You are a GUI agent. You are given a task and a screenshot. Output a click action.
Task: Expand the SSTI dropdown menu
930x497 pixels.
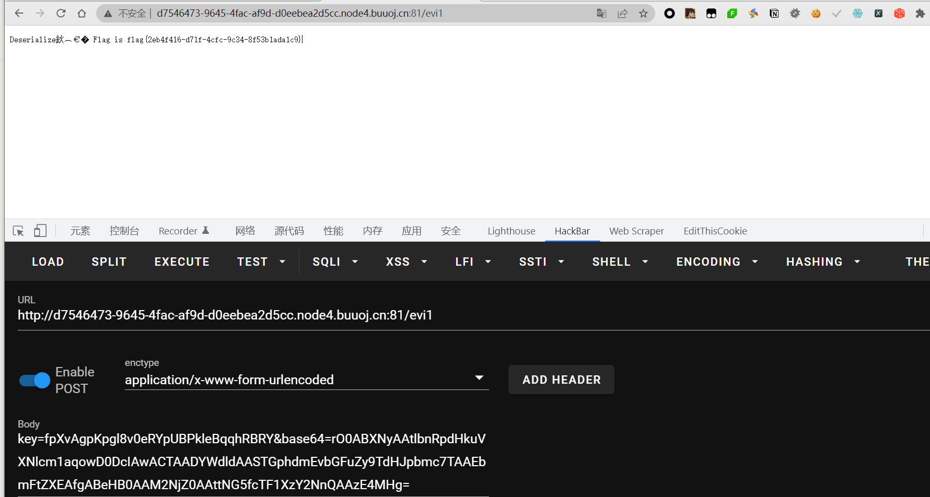pyautogui.click(x=542, y=262)
